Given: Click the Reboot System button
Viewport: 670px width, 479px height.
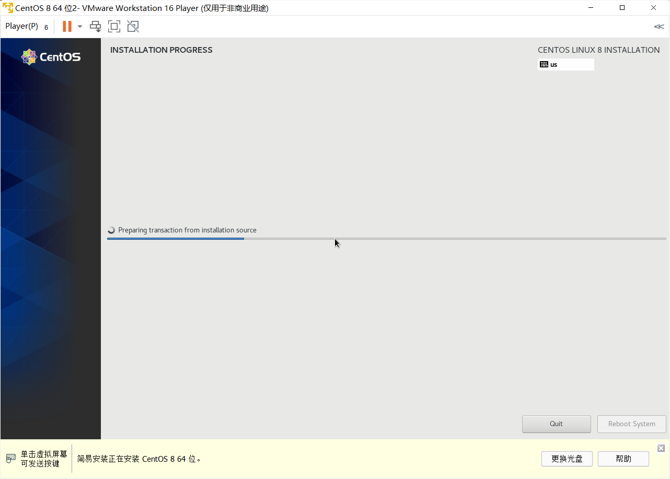Looking at the screenshot, I should click(x=632, y=424).
